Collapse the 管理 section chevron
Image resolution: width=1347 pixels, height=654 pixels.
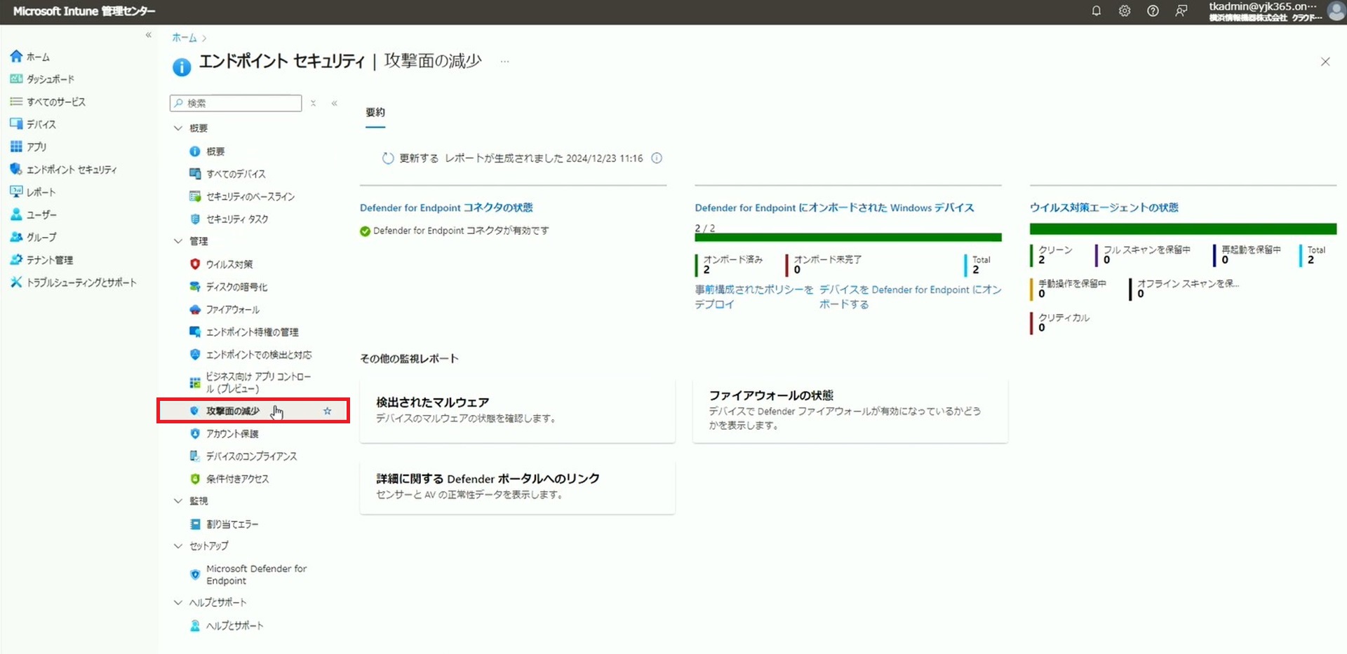pyautogui.click(x=178, y=241)
